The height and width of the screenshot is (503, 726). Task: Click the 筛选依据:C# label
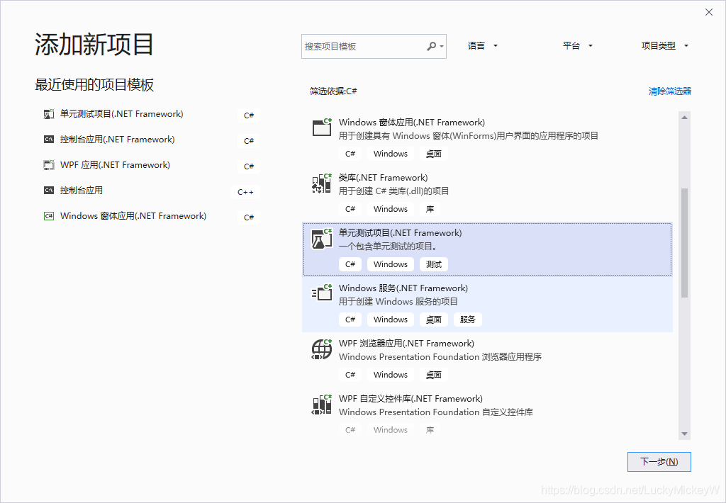[x=333, y=91]
